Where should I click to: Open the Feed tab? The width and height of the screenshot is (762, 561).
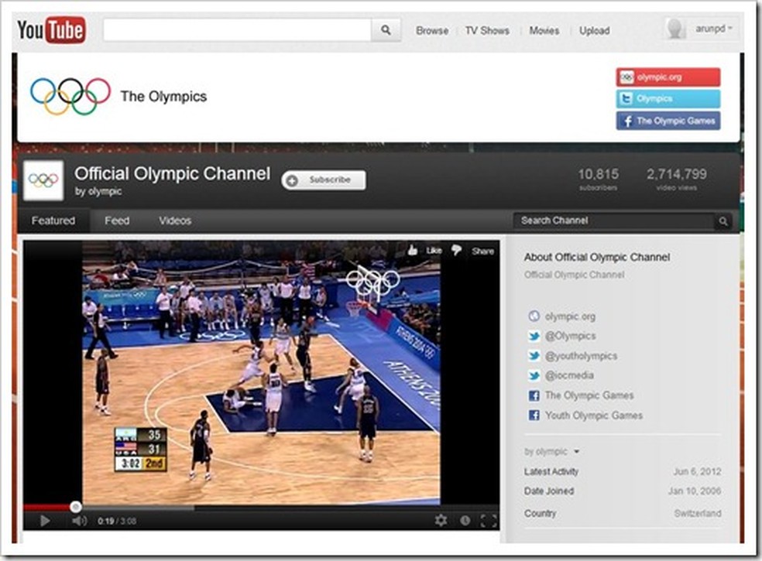pyautogui.click(x=117, y=221)
